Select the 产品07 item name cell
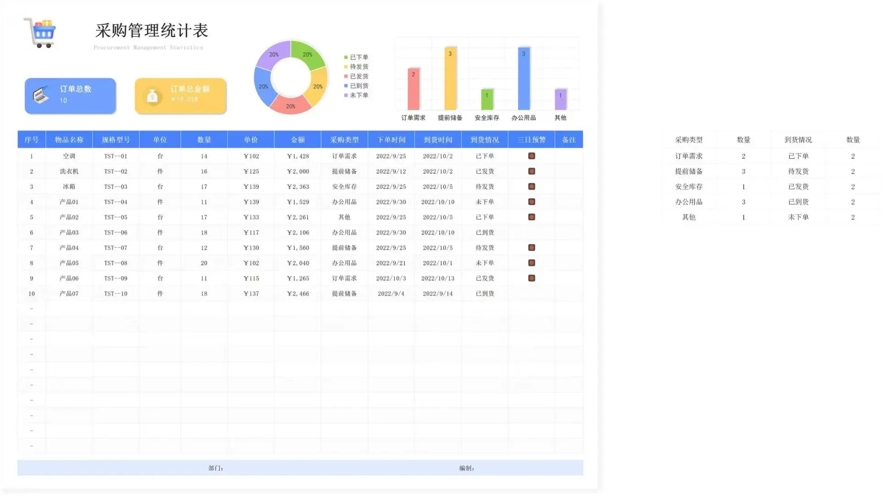 69,293
